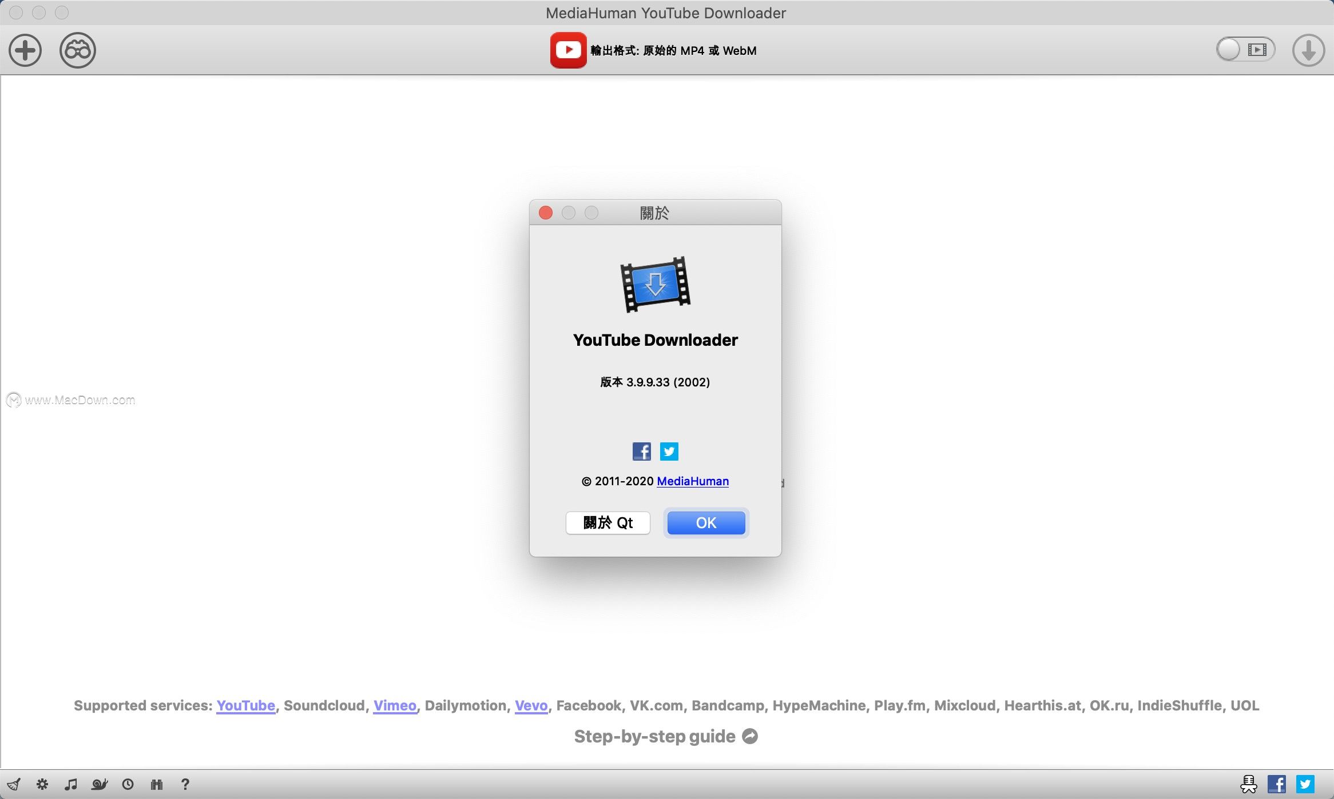This screenshot has height=799, width=1334.
Task: Open Twitter icon in bottom status bar
Action: [x=1305, y=784]
